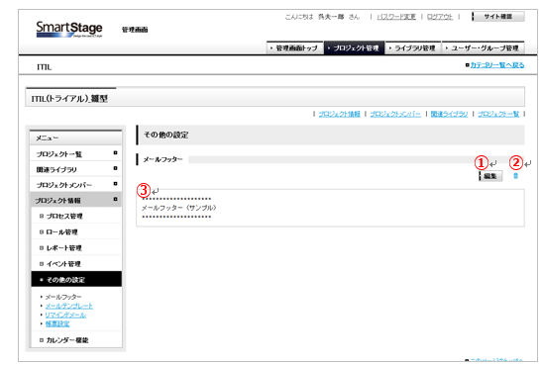Select プロジェクト一覧 in the sidebar menu
Viewport: 541px width, 365px height.
pos(76,154)
